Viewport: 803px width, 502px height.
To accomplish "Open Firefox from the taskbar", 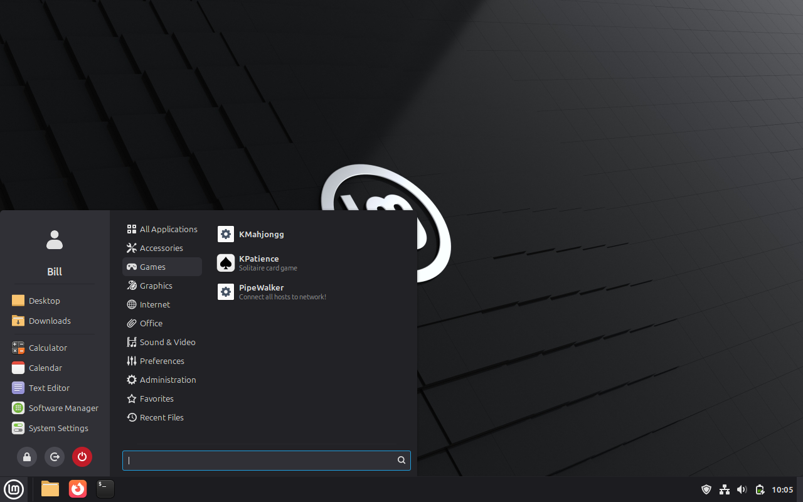I will 78,489.
